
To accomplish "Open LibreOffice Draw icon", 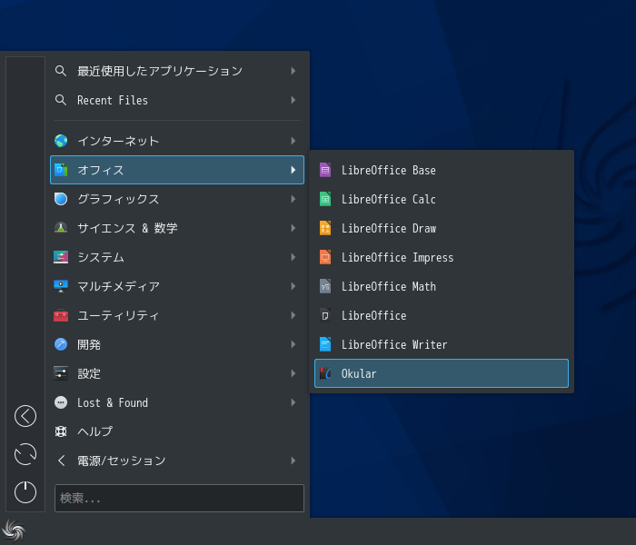I will 325,228.
